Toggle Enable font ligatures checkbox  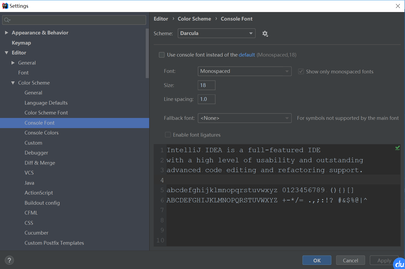168,135
